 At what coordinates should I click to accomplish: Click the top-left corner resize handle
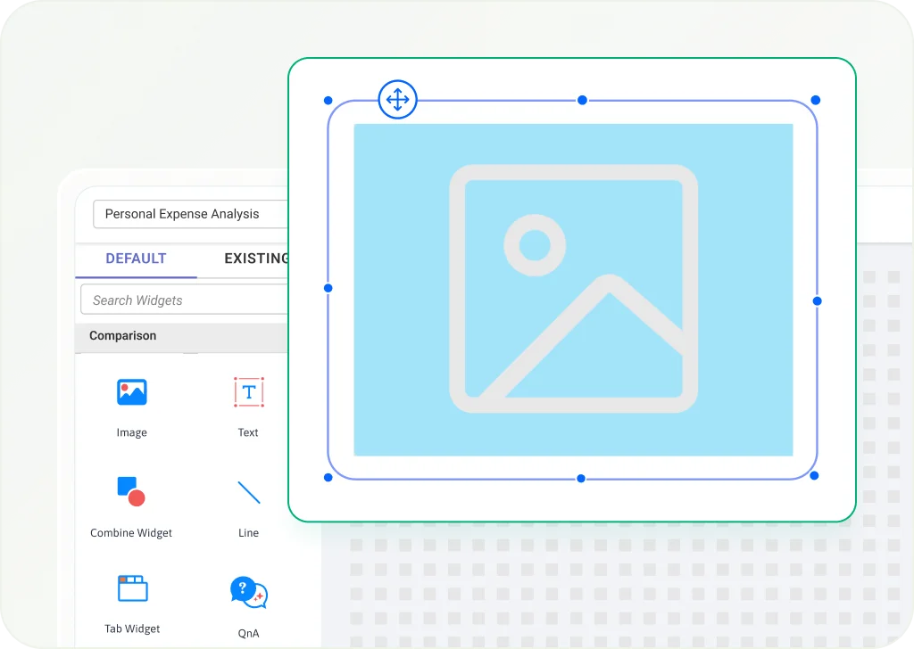click(328, 101)
